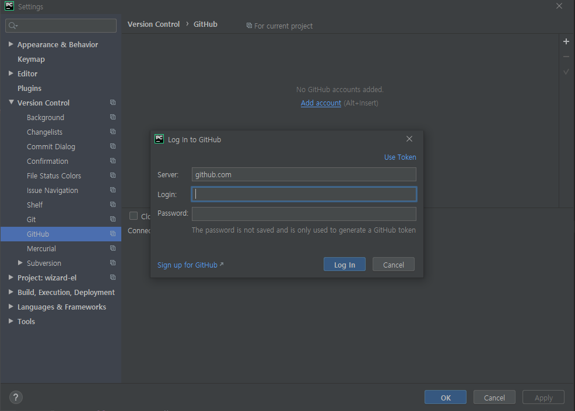Click the minus remove account icon
The height and width of the screenshot is (411, 575).
[x=566, y=57]
